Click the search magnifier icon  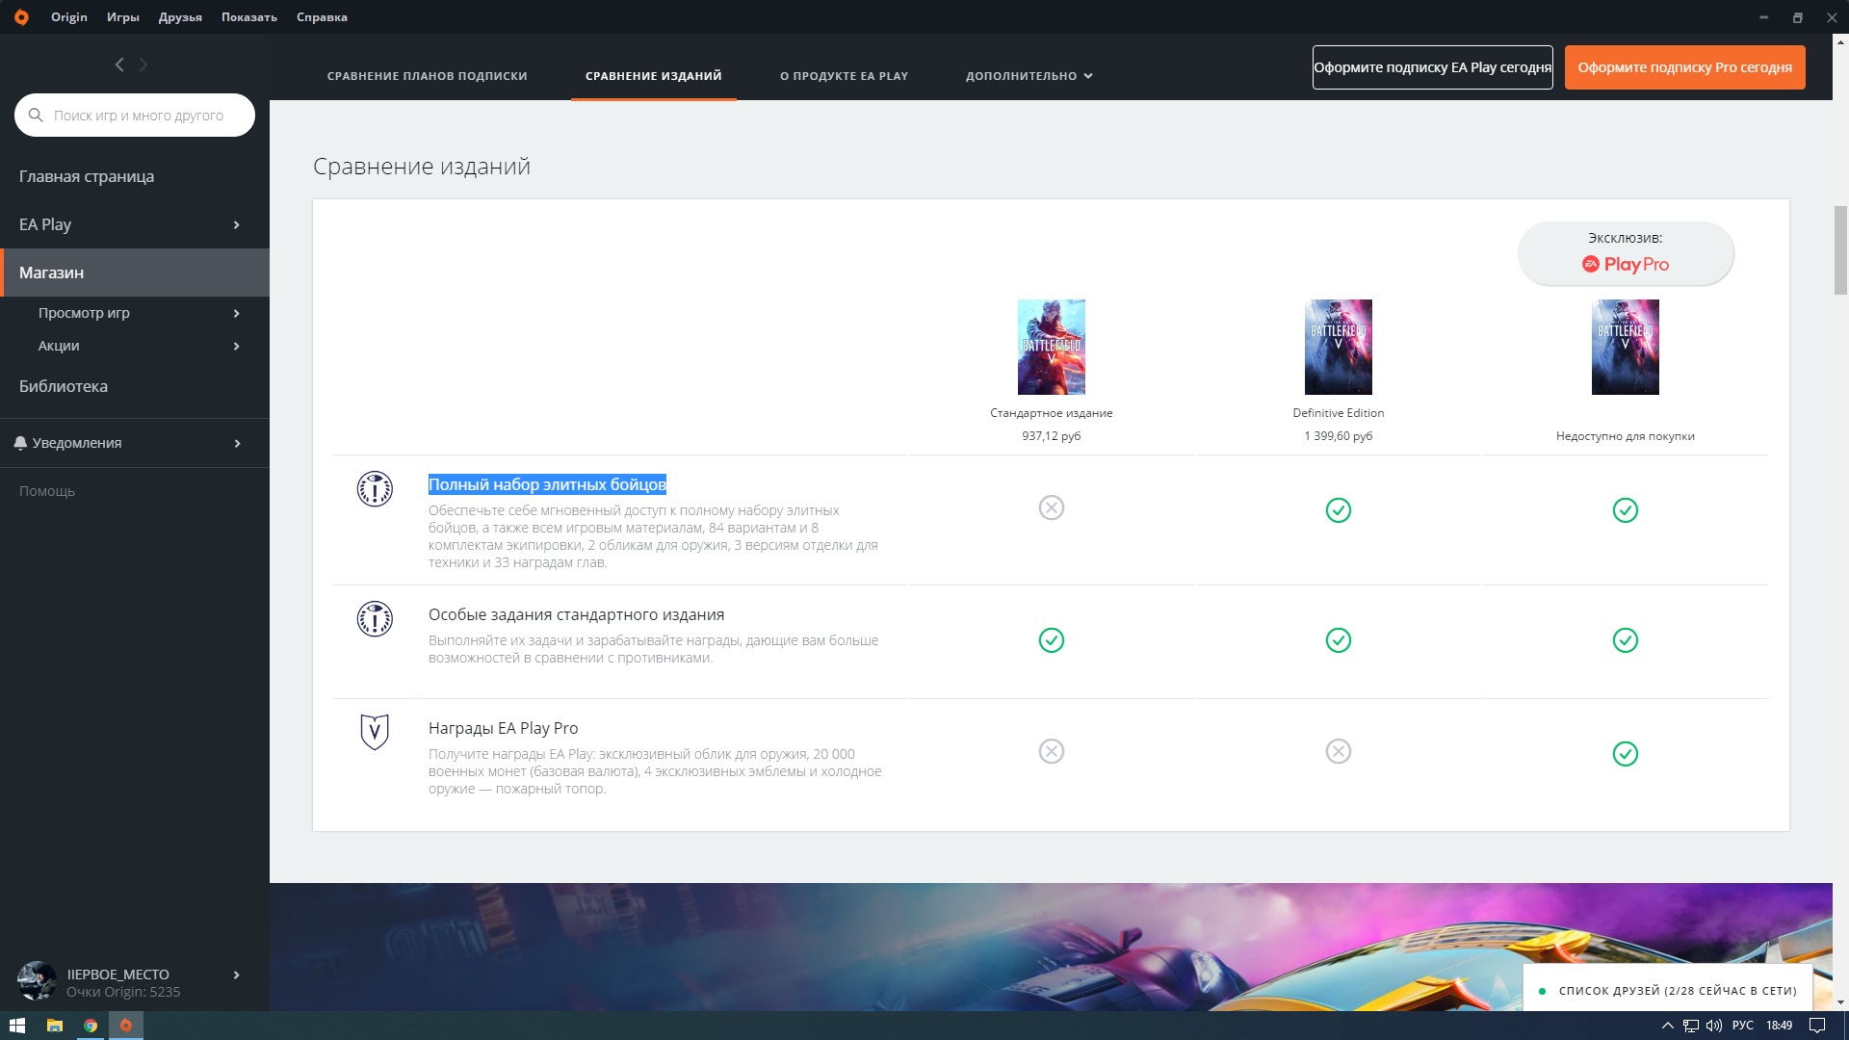pos(36,116)
